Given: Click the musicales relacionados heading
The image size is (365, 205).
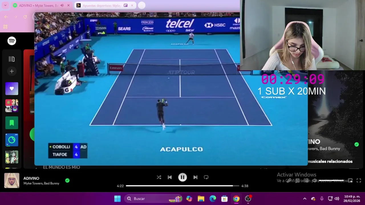Looking at the screenshot, I should (x=330, y=161).
